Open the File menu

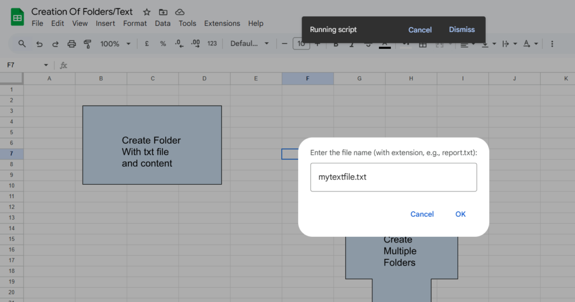pos(37,24)
